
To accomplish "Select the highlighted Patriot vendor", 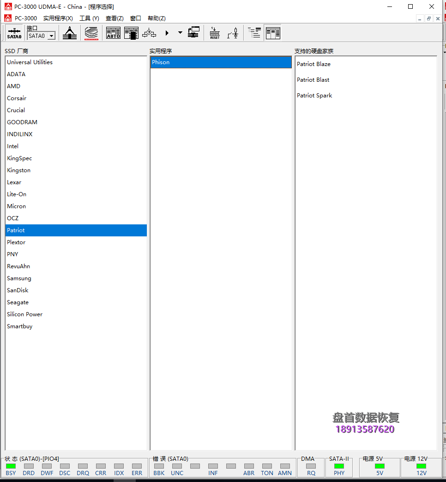I will pos(76,230).
